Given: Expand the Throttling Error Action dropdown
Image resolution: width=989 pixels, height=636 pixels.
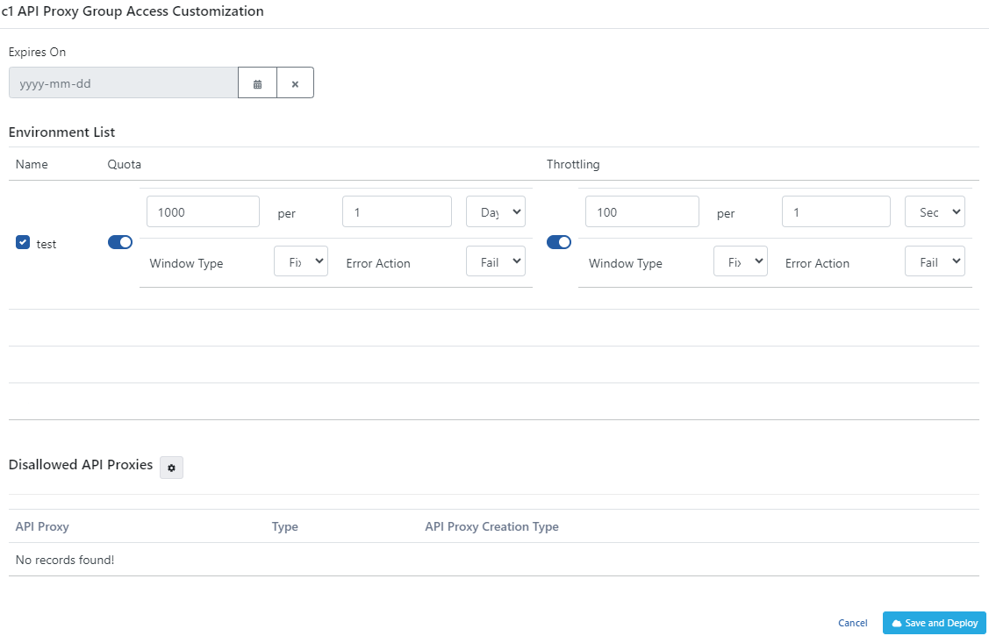Looking at the screenshot, I should (935, 261).
